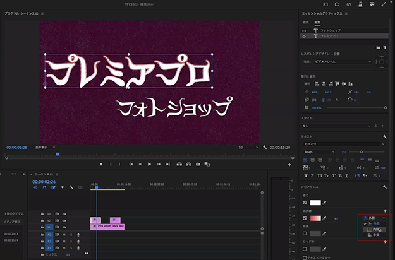Click the Play button in Program monitor

(x=149, y=164)
